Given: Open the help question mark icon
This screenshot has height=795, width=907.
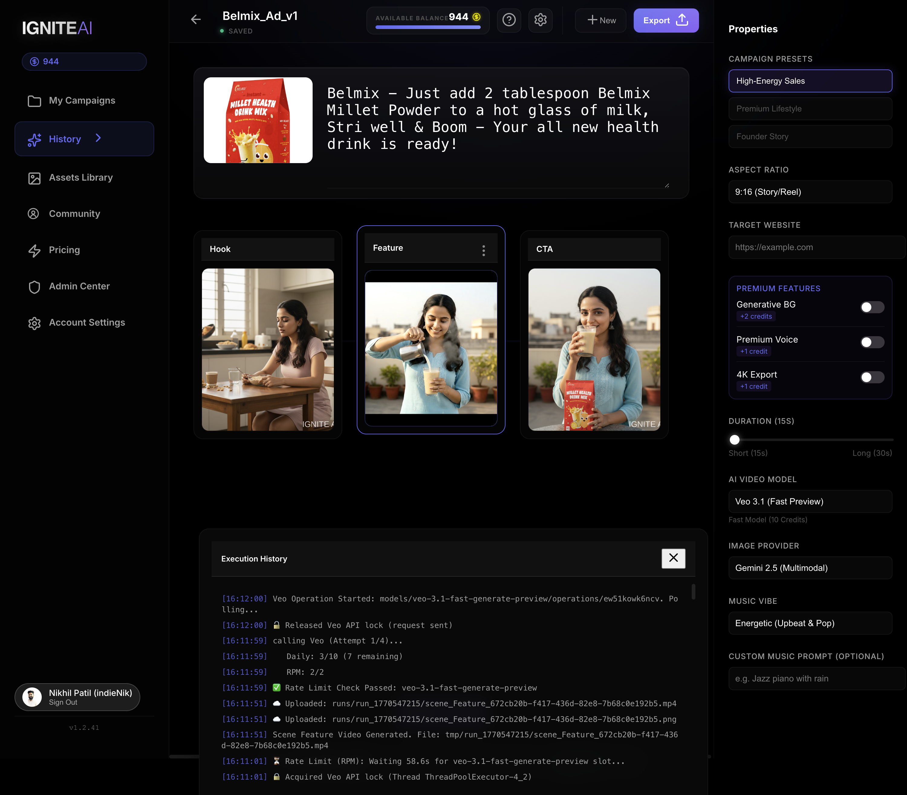Looking at the screenshot, I should pos(509,20).
